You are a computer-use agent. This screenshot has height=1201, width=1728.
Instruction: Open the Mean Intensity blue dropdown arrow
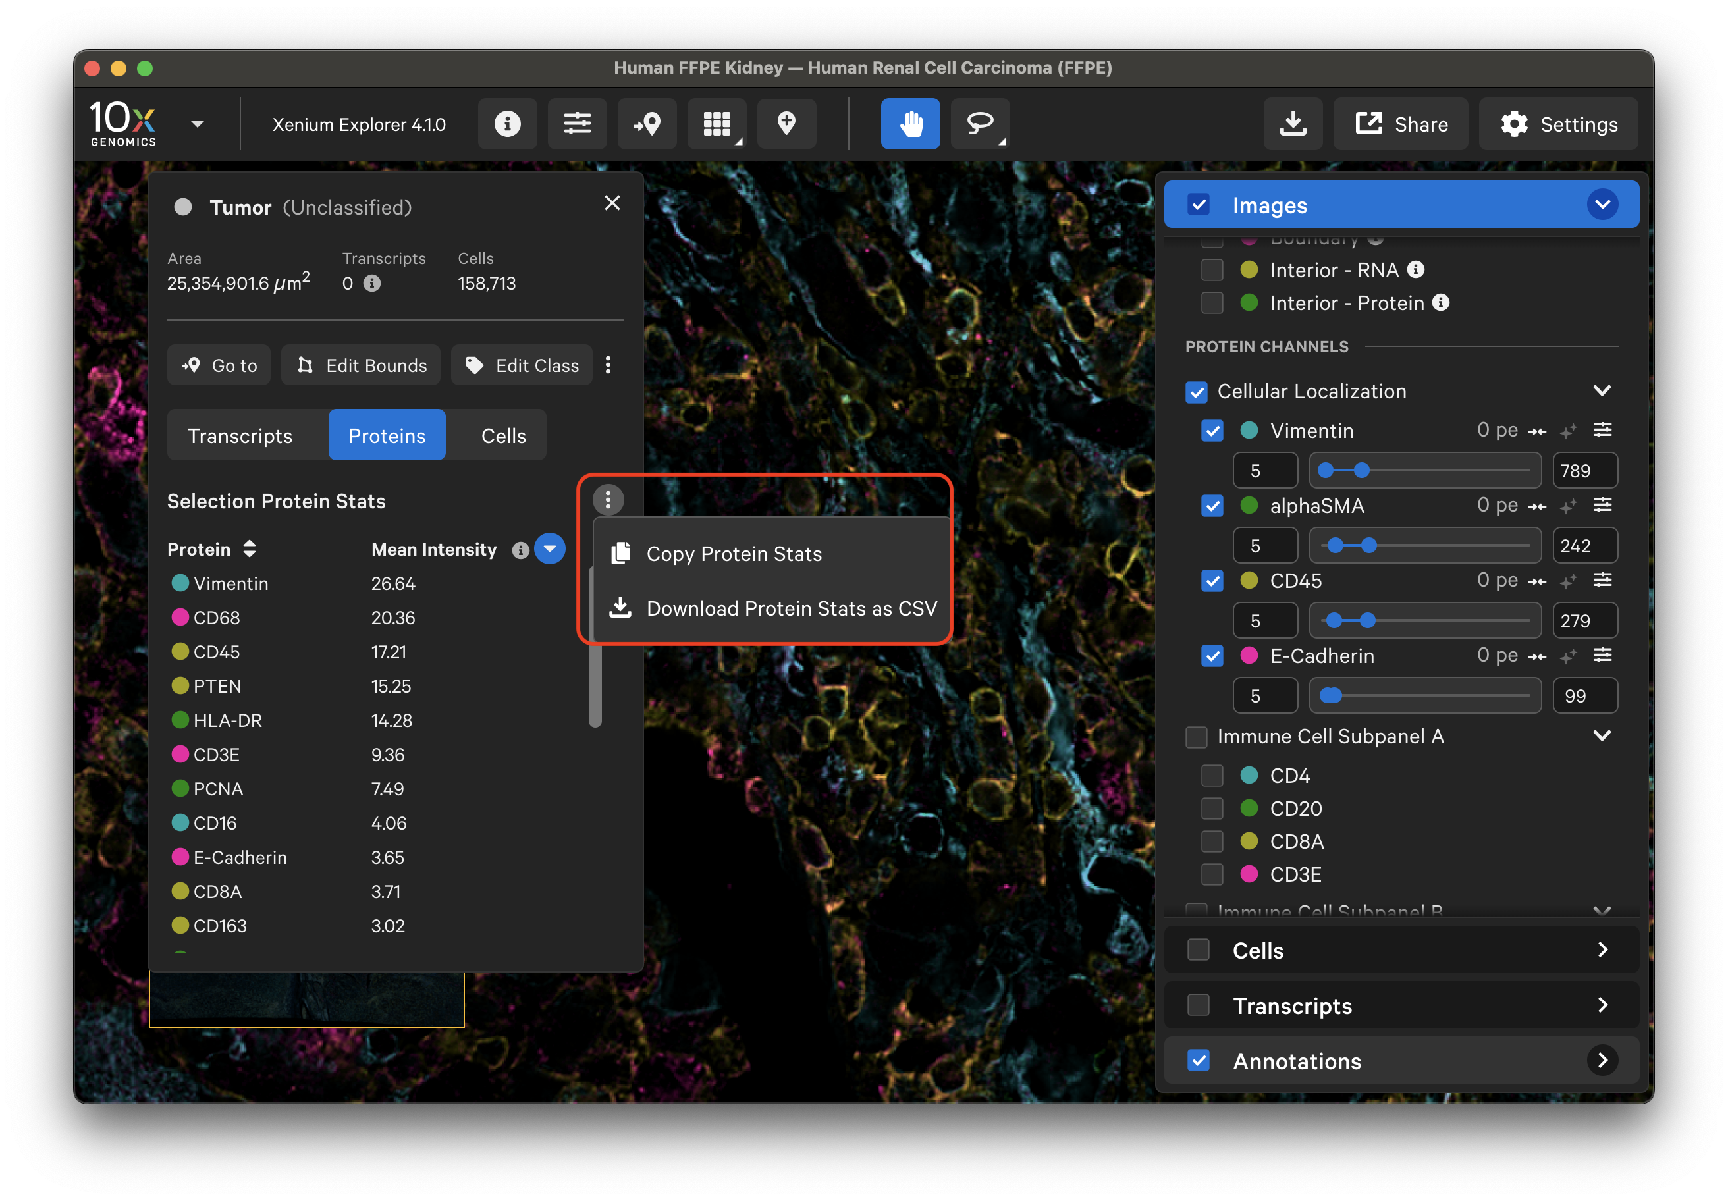tap(549, 549)
